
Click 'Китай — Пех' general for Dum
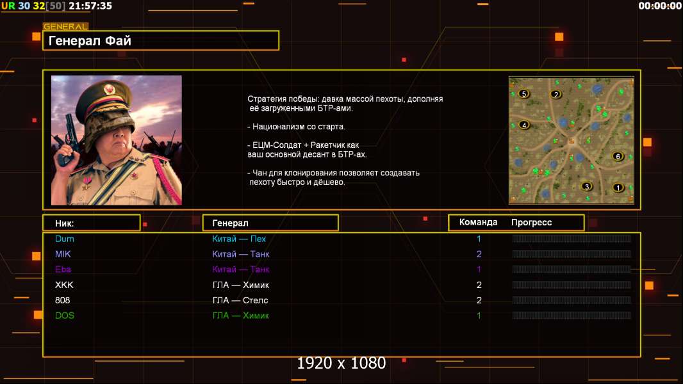tap(239, 239)
